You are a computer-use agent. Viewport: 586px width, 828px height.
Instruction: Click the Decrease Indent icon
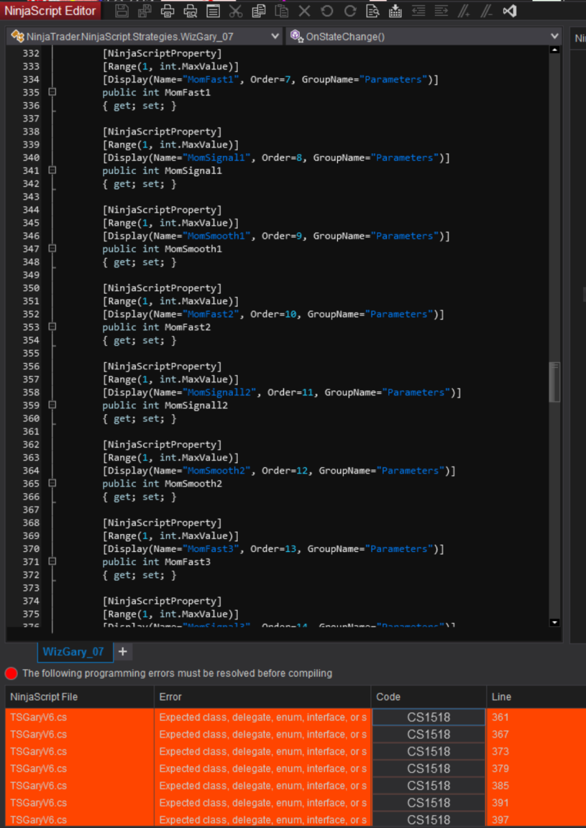coord(418,10)
